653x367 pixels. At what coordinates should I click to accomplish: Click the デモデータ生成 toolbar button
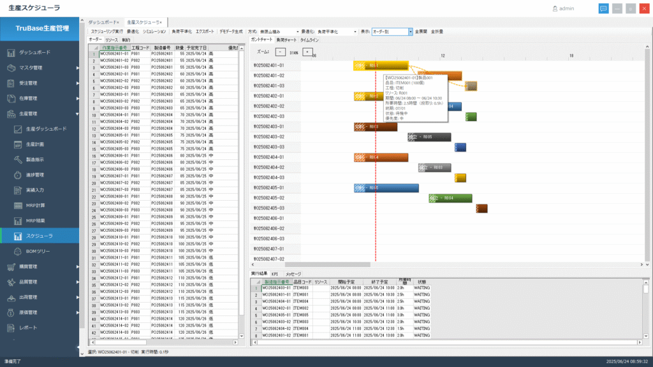(231, 32)
